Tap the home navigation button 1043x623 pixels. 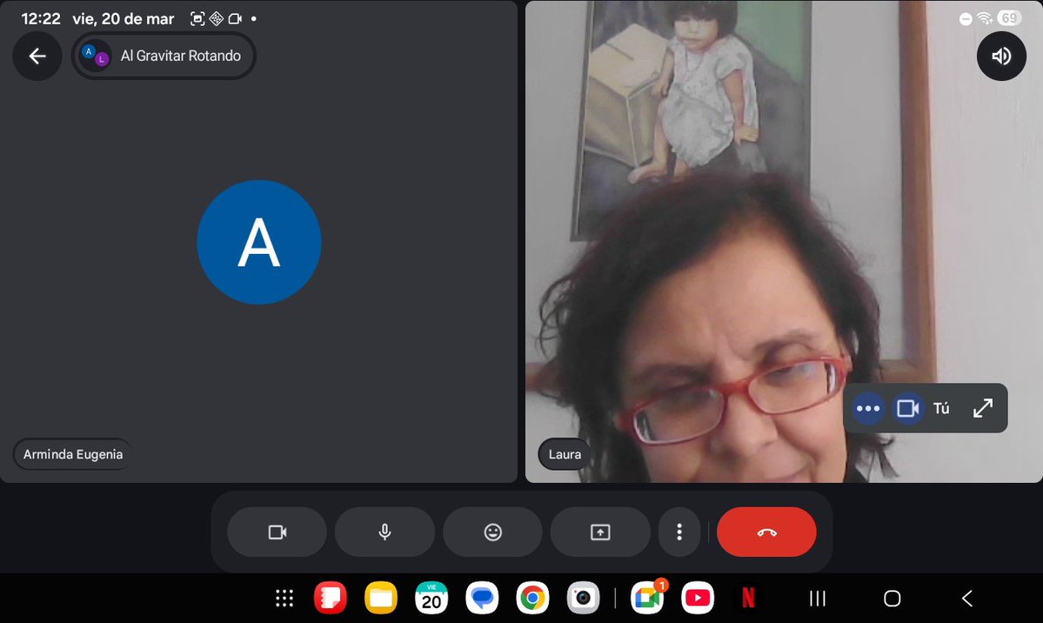[x=892, y=599]
